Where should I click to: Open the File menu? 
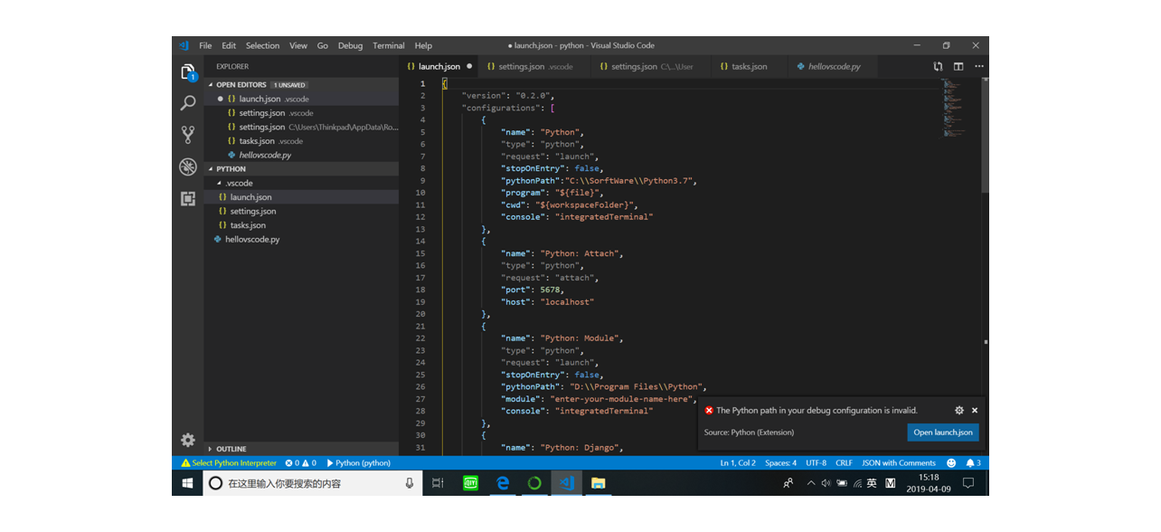point(205,45)
